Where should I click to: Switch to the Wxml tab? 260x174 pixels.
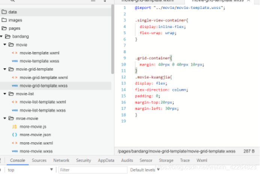202,160
